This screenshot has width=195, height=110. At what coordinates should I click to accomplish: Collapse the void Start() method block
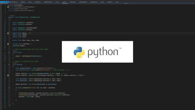click(x=9, y=53)
